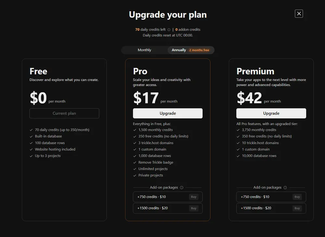Click info icon next to Premium Add-on packages

coord(285,188)
